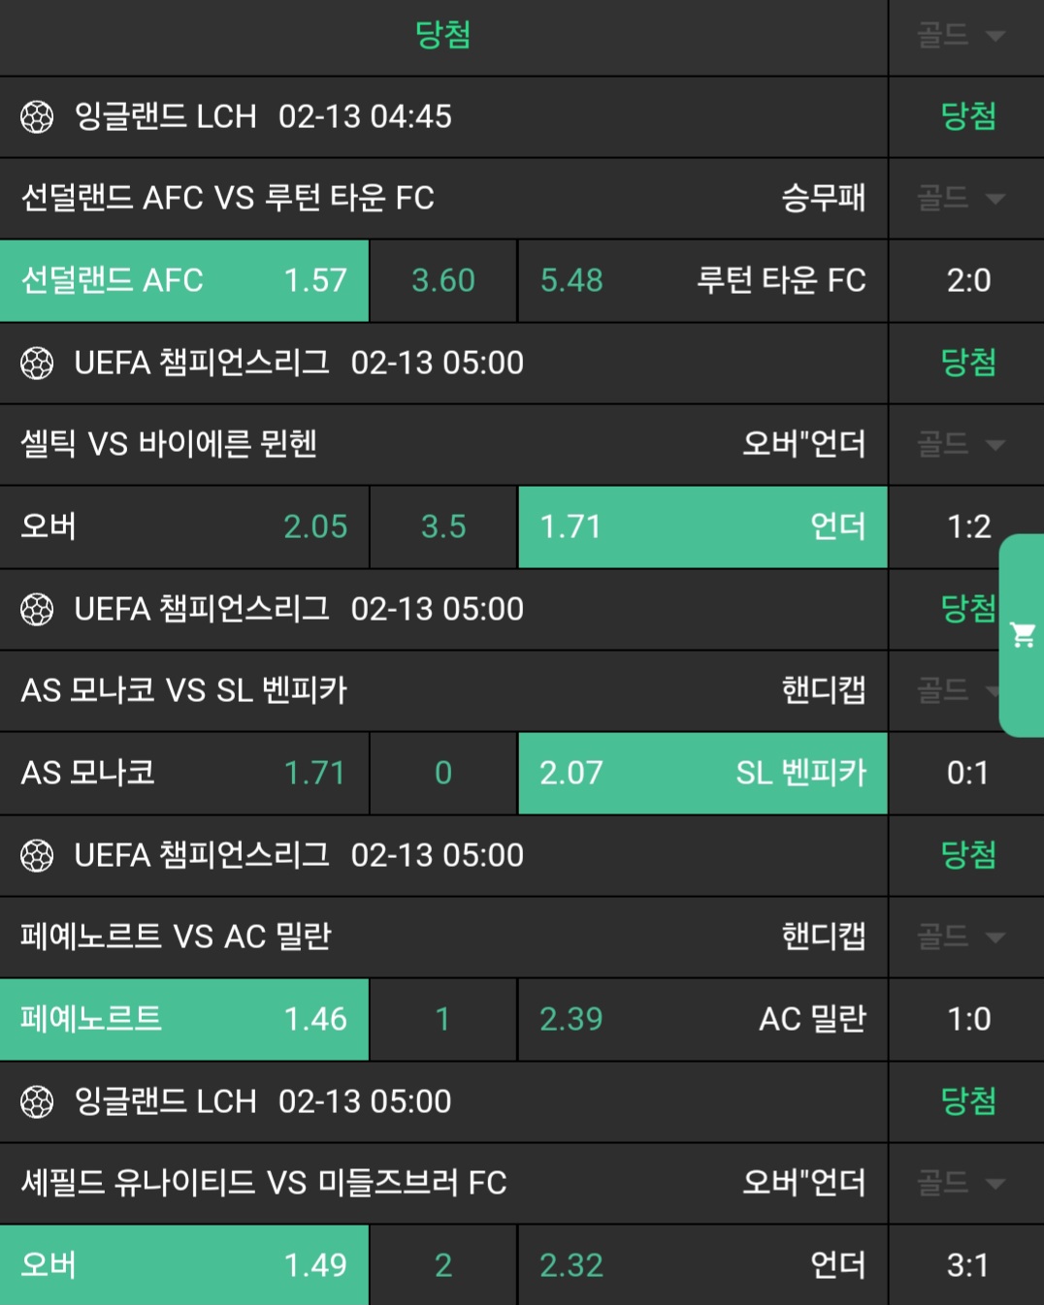Click soccer ball icon above 페예노르트 match
Viewport: 1044px width, 1305px height.
pyautogui.click(x=37, y=856)
